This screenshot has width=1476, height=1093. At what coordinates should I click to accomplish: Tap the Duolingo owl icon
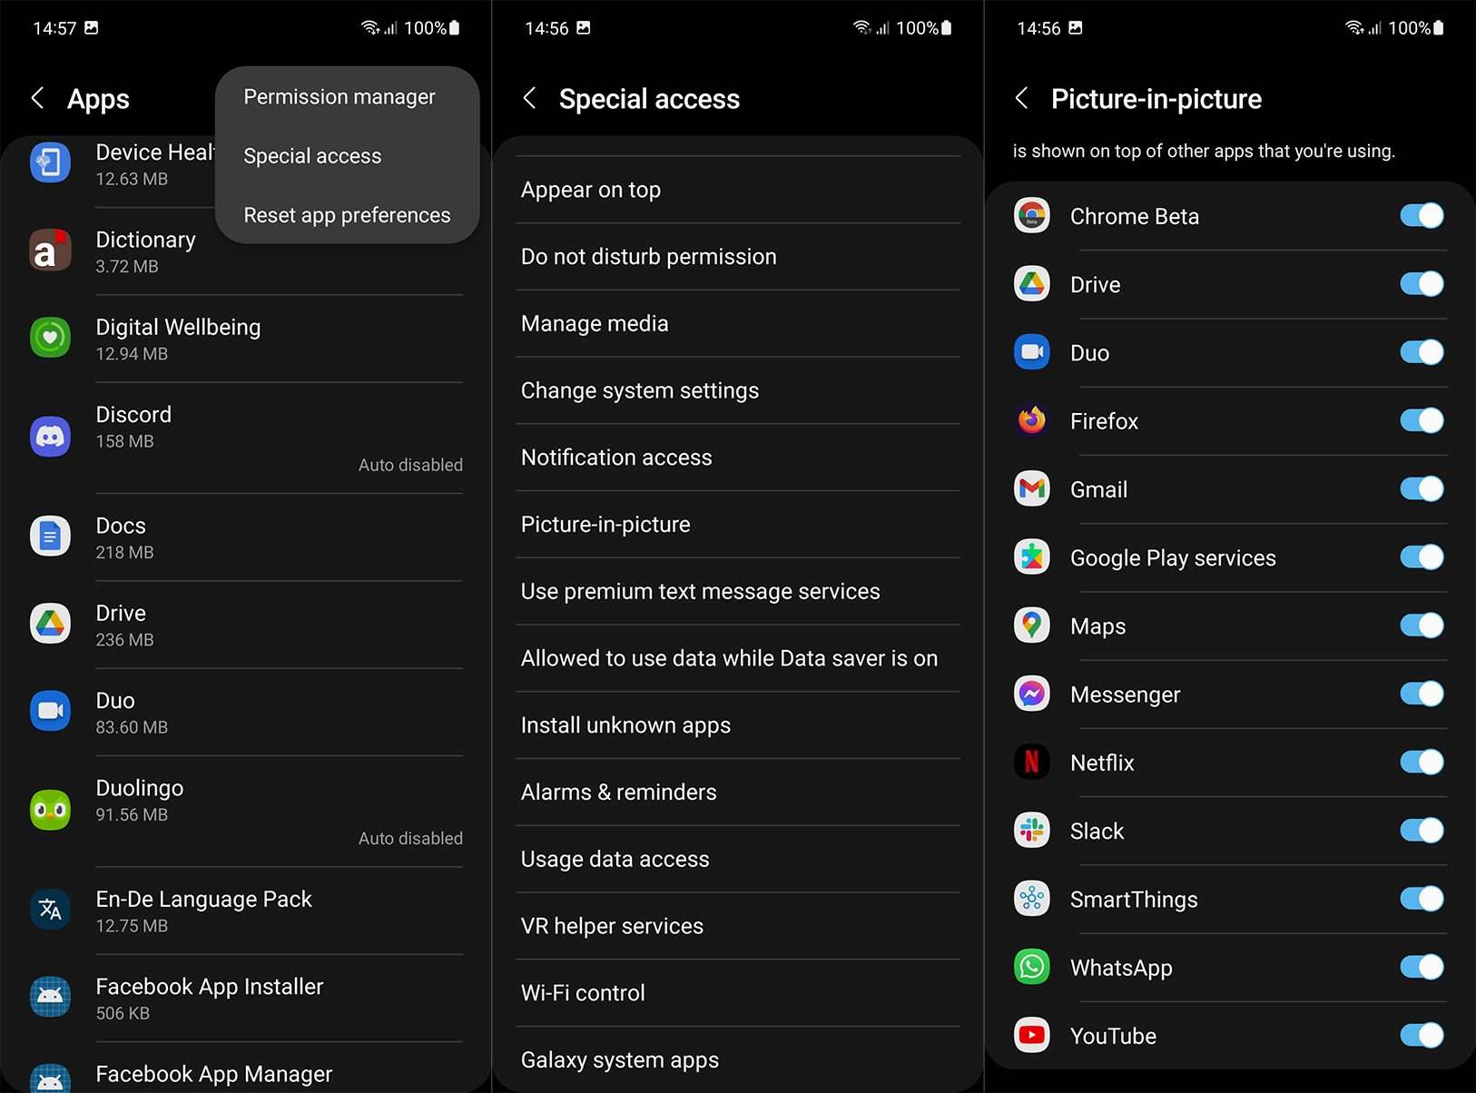tap(51, 810)
